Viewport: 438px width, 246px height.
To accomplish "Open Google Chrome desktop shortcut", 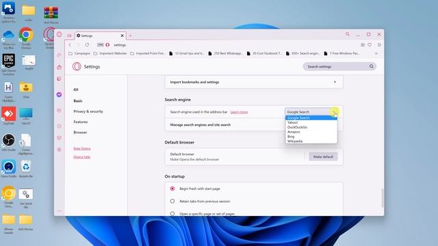I will (26, 38).
